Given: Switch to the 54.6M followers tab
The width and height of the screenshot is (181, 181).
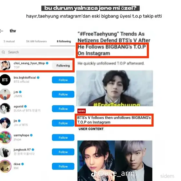Looking at the screenshot, I should 36,41.
